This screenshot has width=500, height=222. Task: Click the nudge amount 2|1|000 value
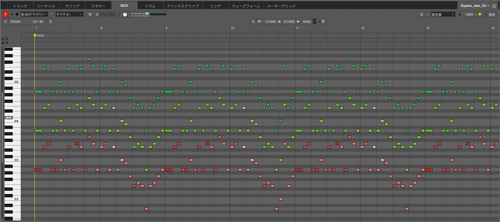289,22
